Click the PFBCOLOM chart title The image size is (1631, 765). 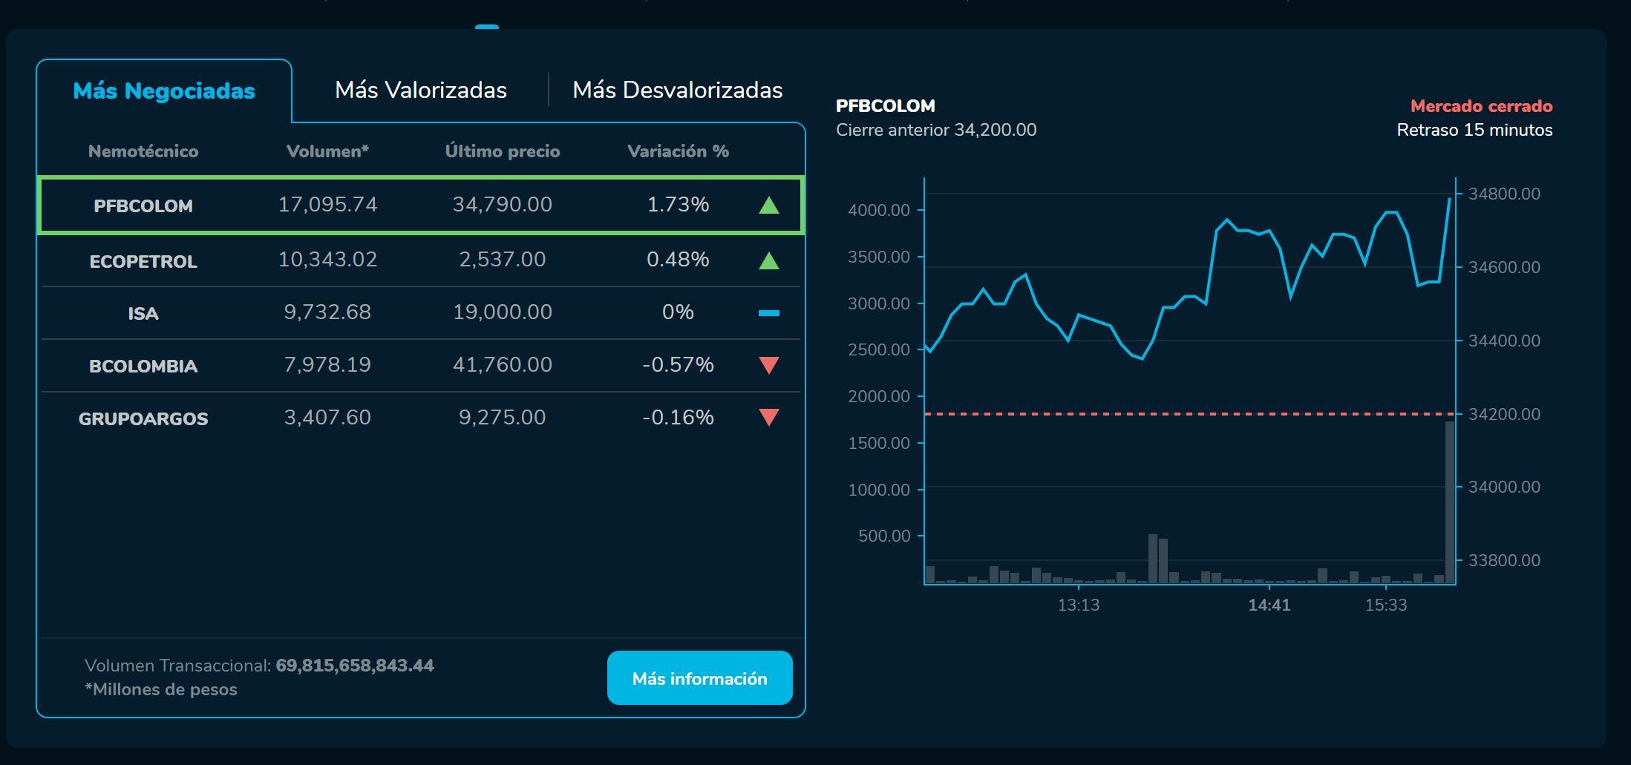[886, 105]
